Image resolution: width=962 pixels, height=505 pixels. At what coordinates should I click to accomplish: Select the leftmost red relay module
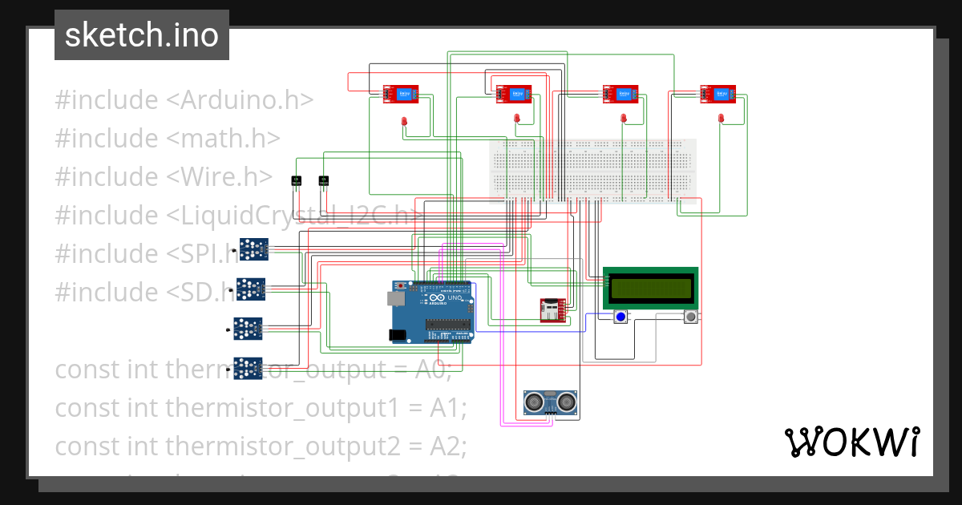[401, 92]
